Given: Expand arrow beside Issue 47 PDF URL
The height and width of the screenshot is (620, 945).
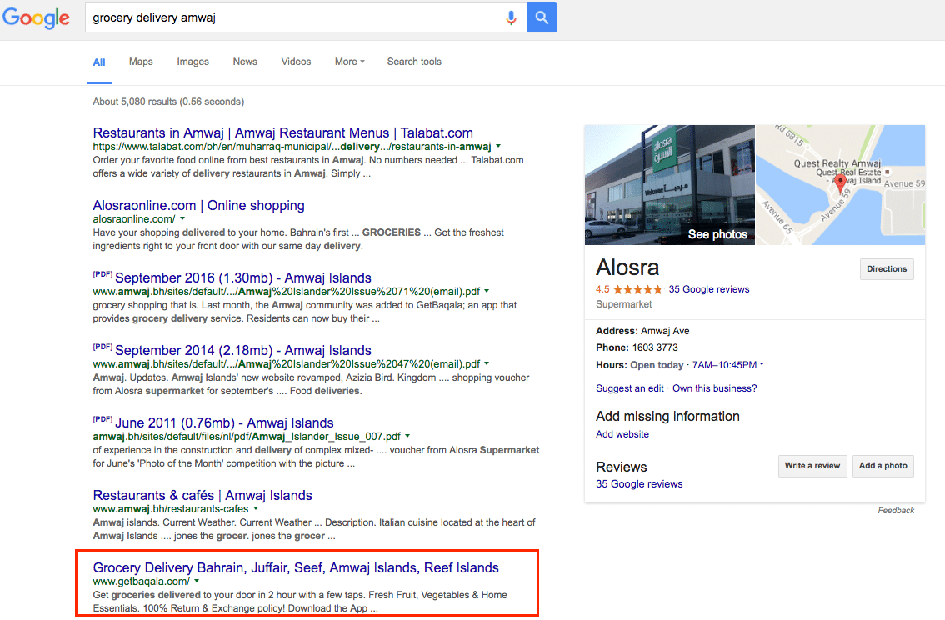Looking at the screenshot, I should pos(487,363).
